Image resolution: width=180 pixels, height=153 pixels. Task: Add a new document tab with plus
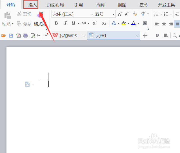pos(145,36)
